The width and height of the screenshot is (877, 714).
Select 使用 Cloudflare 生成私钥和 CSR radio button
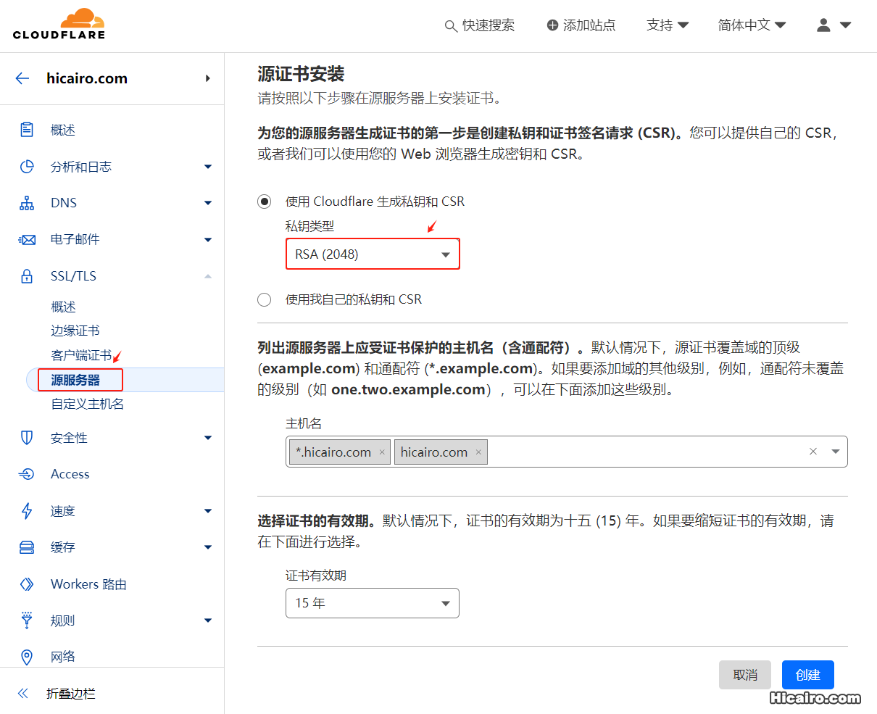(x=264, y=201)
